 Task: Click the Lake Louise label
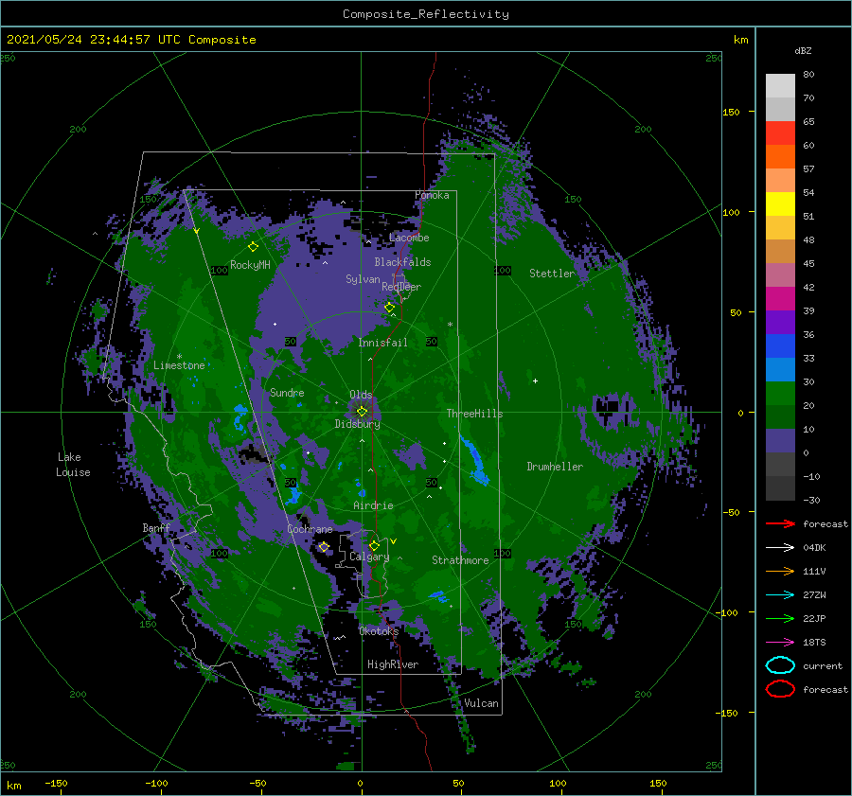pyautogui.click(x=73, y=465)
